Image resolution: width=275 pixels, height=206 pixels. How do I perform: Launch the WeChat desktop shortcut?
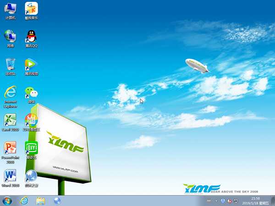point(31,95)
